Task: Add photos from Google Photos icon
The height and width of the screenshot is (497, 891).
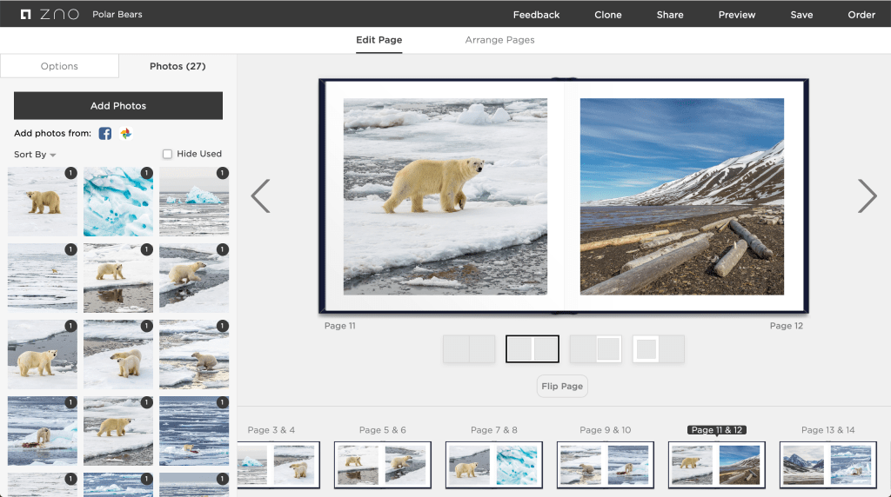Action: click(126, 133)
